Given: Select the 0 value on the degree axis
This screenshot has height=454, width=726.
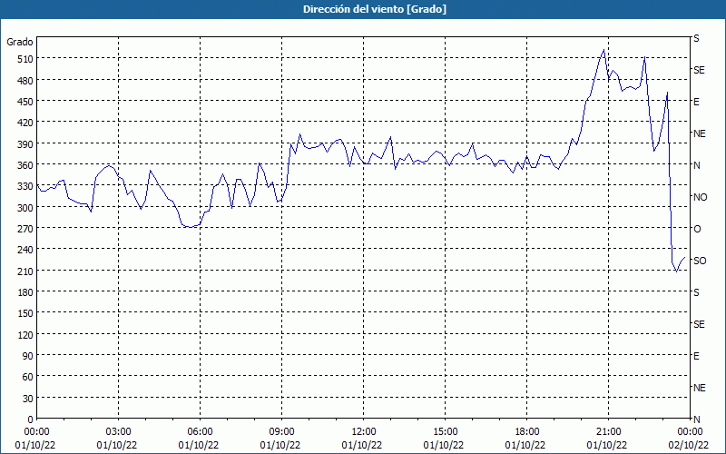Looking at the screenshot, I should [x=31, y=419].
